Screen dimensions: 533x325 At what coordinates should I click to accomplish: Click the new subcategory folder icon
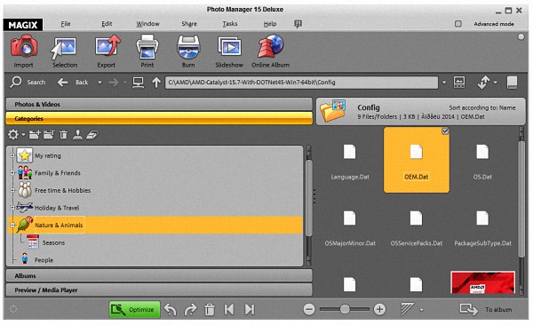pos(49,135)
